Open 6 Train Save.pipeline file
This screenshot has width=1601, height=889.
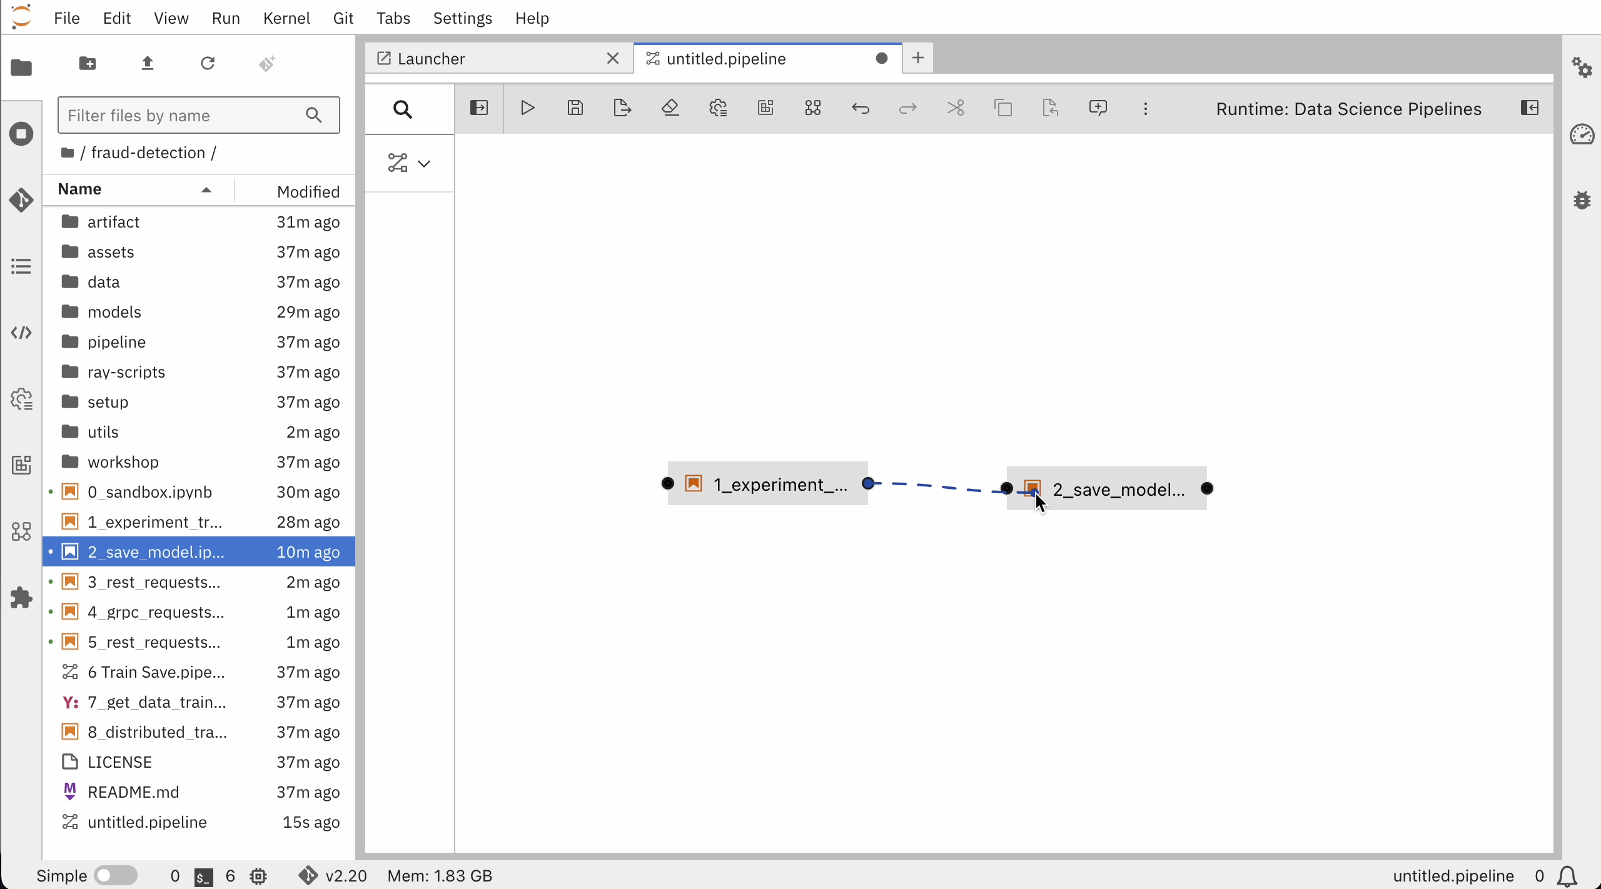(156, 672)
